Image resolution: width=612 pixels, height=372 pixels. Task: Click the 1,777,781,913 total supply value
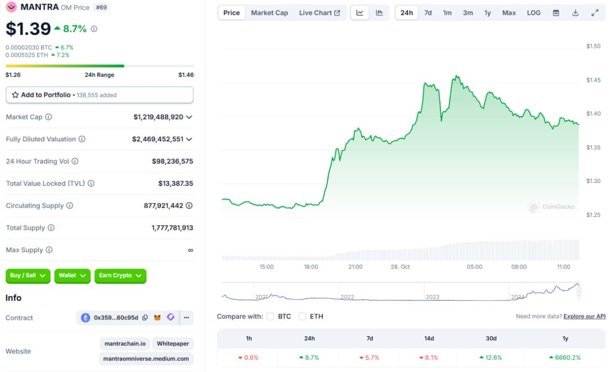pyautogui.click(x=173, y=228)
